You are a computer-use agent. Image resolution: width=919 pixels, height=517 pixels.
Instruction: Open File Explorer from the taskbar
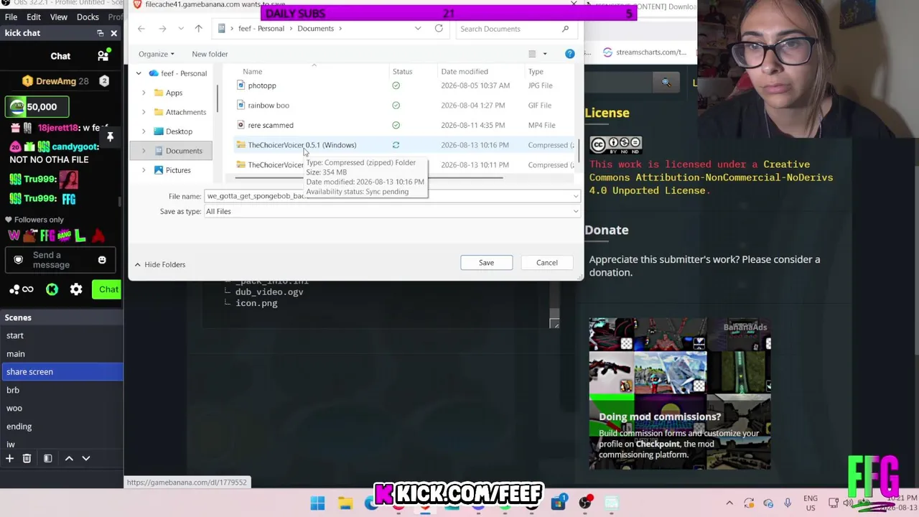pos(345,503)
